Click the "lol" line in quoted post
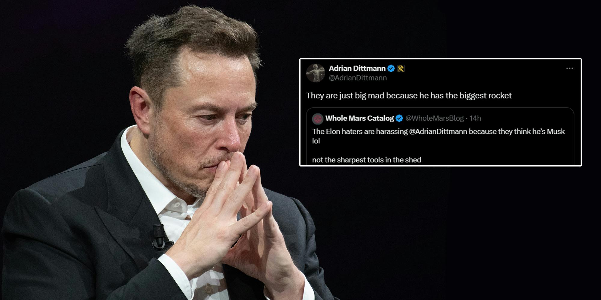This screenshot has width=601, height=300. point(316,141)
